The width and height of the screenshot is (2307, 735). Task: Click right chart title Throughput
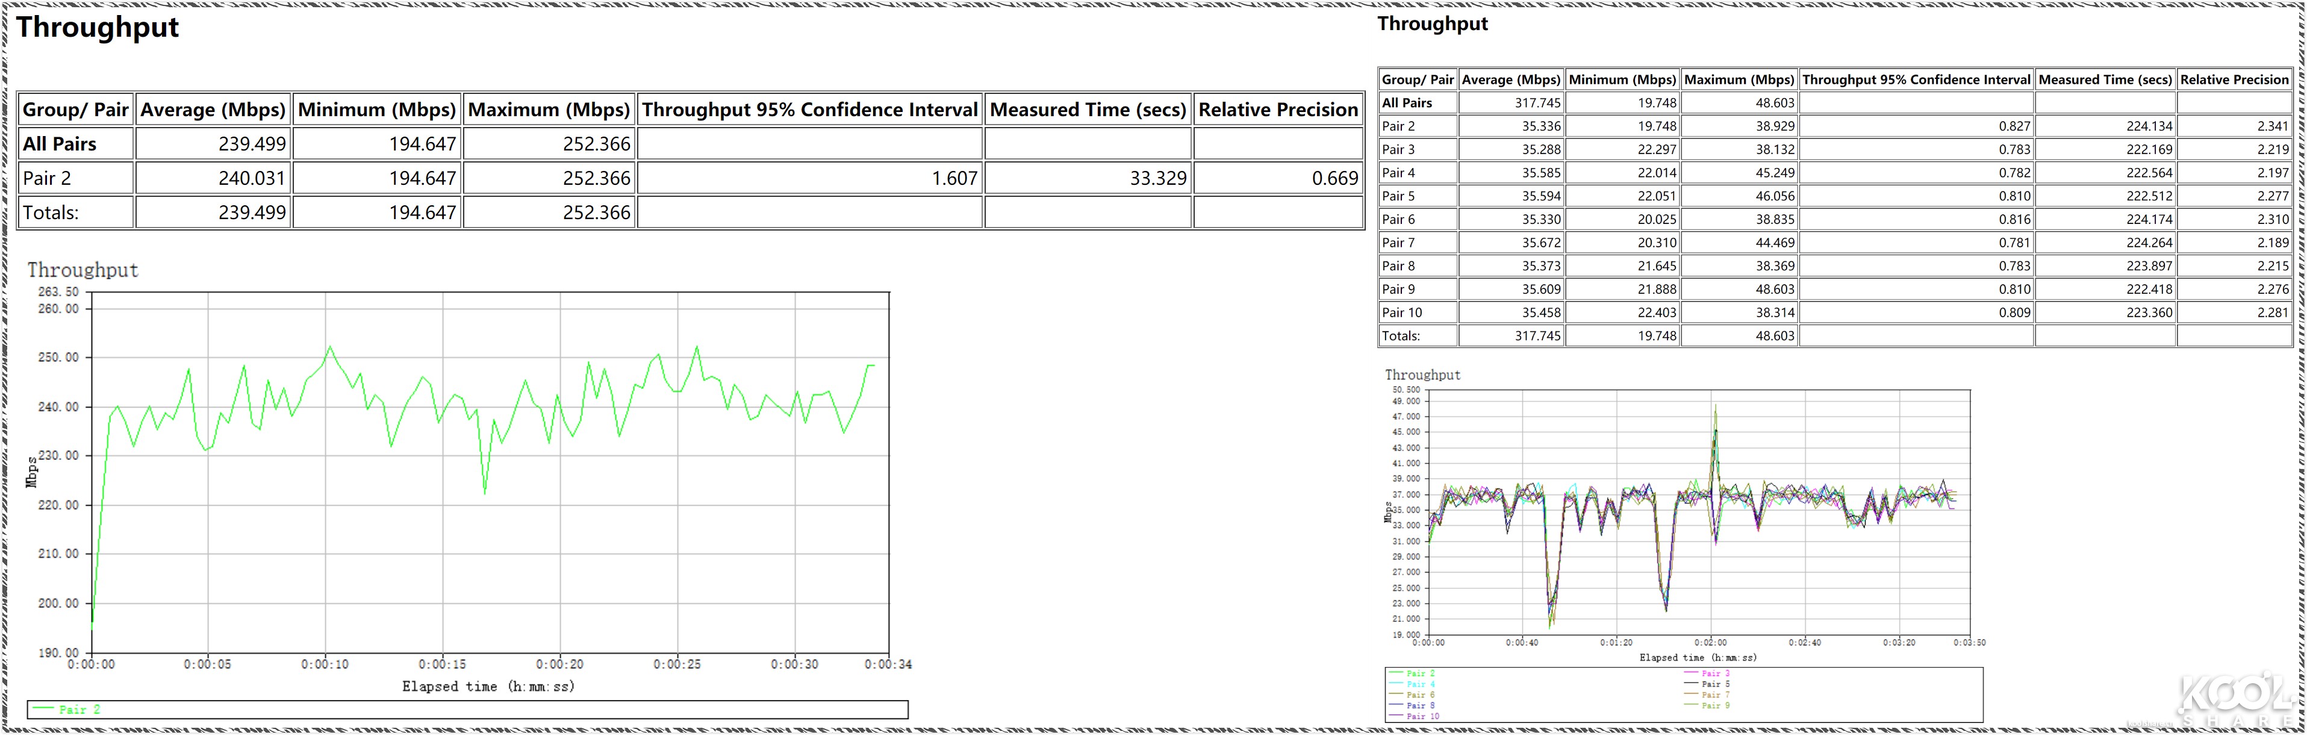[1422, 375]
